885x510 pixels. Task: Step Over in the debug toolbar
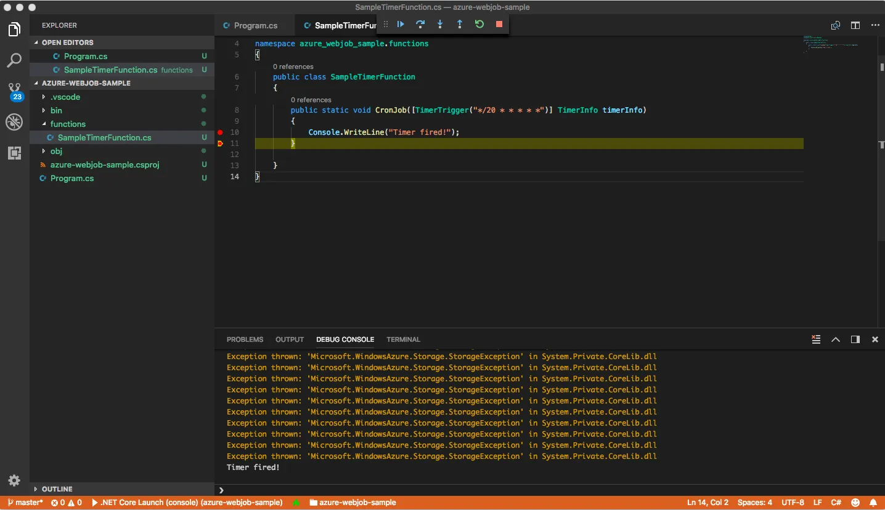point(420,24)
